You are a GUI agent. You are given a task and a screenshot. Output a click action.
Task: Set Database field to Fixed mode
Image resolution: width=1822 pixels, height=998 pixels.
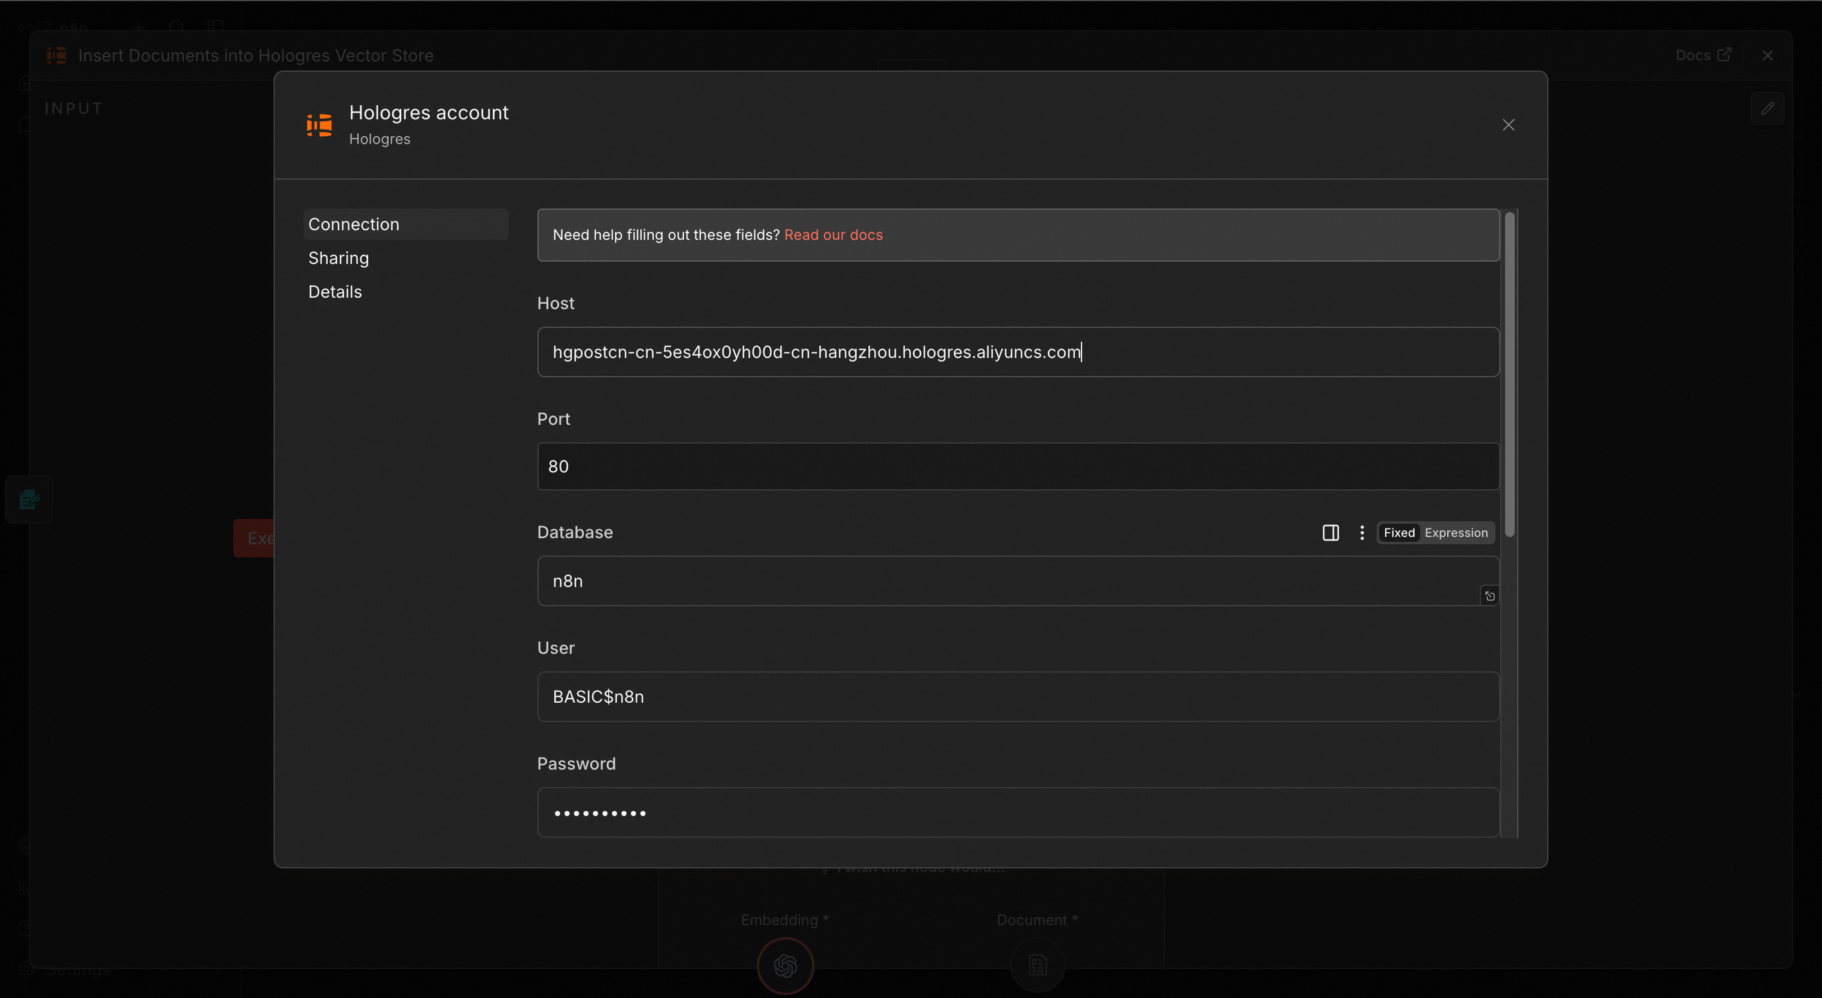coord(1398,533)
